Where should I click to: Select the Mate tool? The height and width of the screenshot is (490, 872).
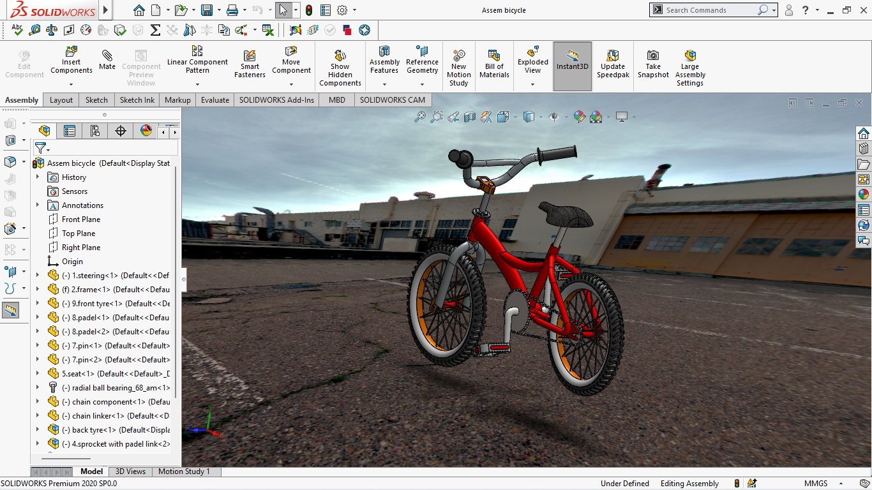(107, 59)
